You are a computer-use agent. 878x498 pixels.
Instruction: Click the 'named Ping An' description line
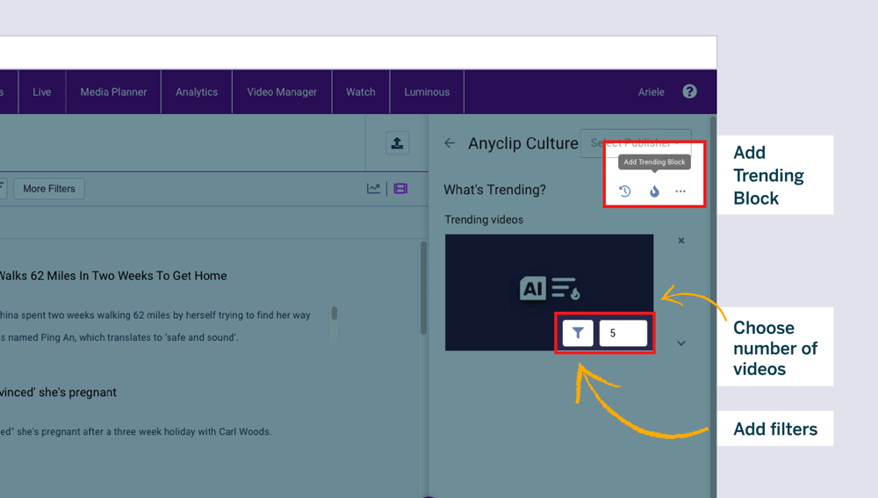pos(119,337)
